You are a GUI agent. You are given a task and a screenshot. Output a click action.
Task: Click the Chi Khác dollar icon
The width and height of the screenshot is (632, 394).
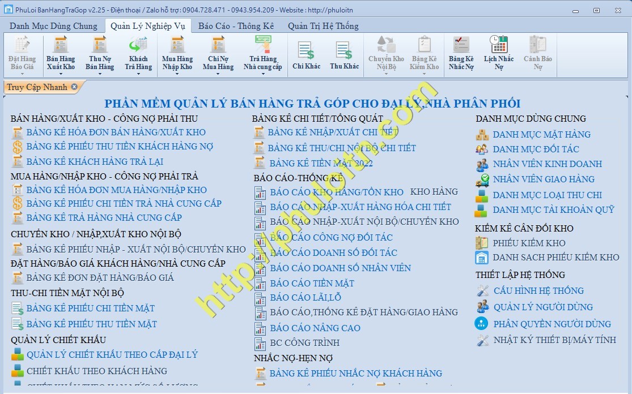(x=305, y=54)
